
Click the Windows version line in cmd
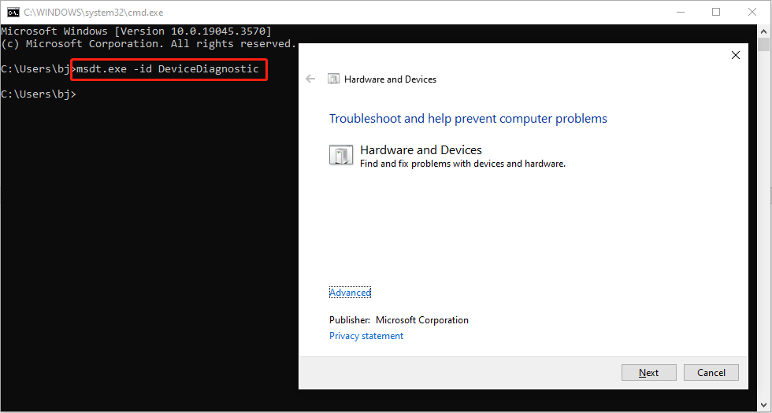(136, 31)
